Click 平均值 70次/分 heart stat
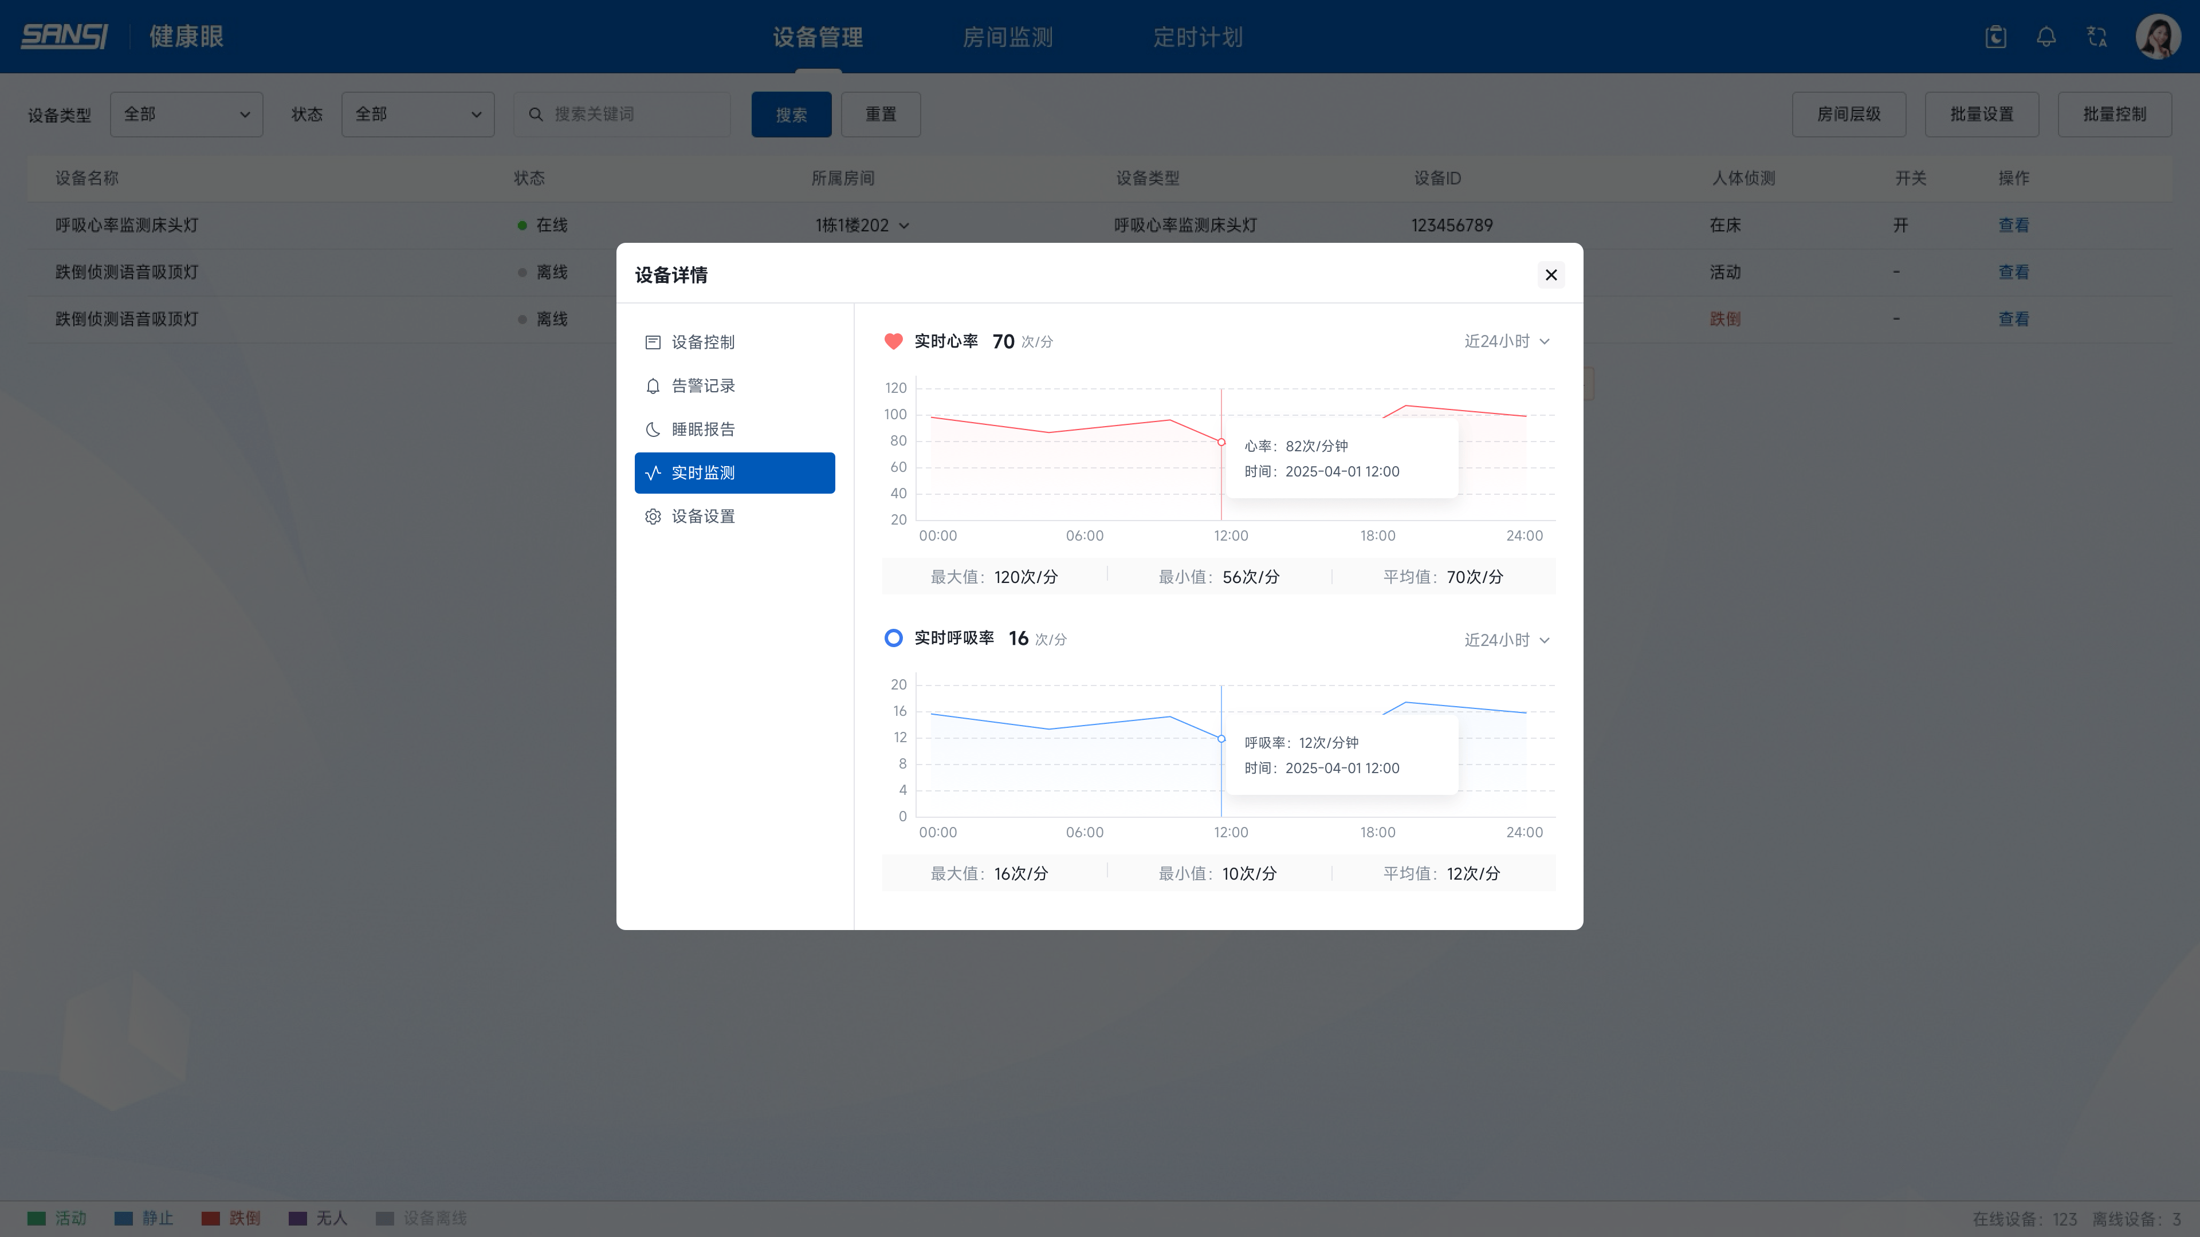 [x=1443, y=577]
